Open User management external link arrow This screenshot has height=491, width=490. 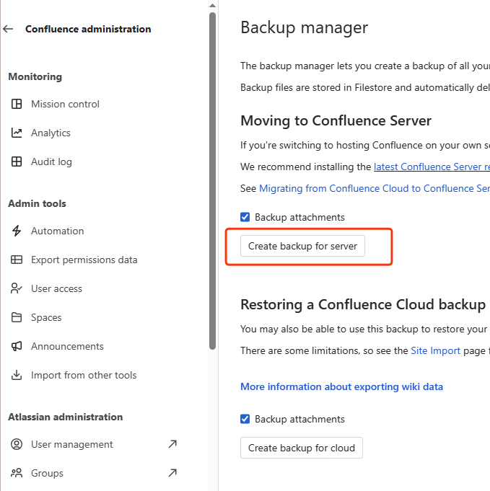[x=172, y=445]
